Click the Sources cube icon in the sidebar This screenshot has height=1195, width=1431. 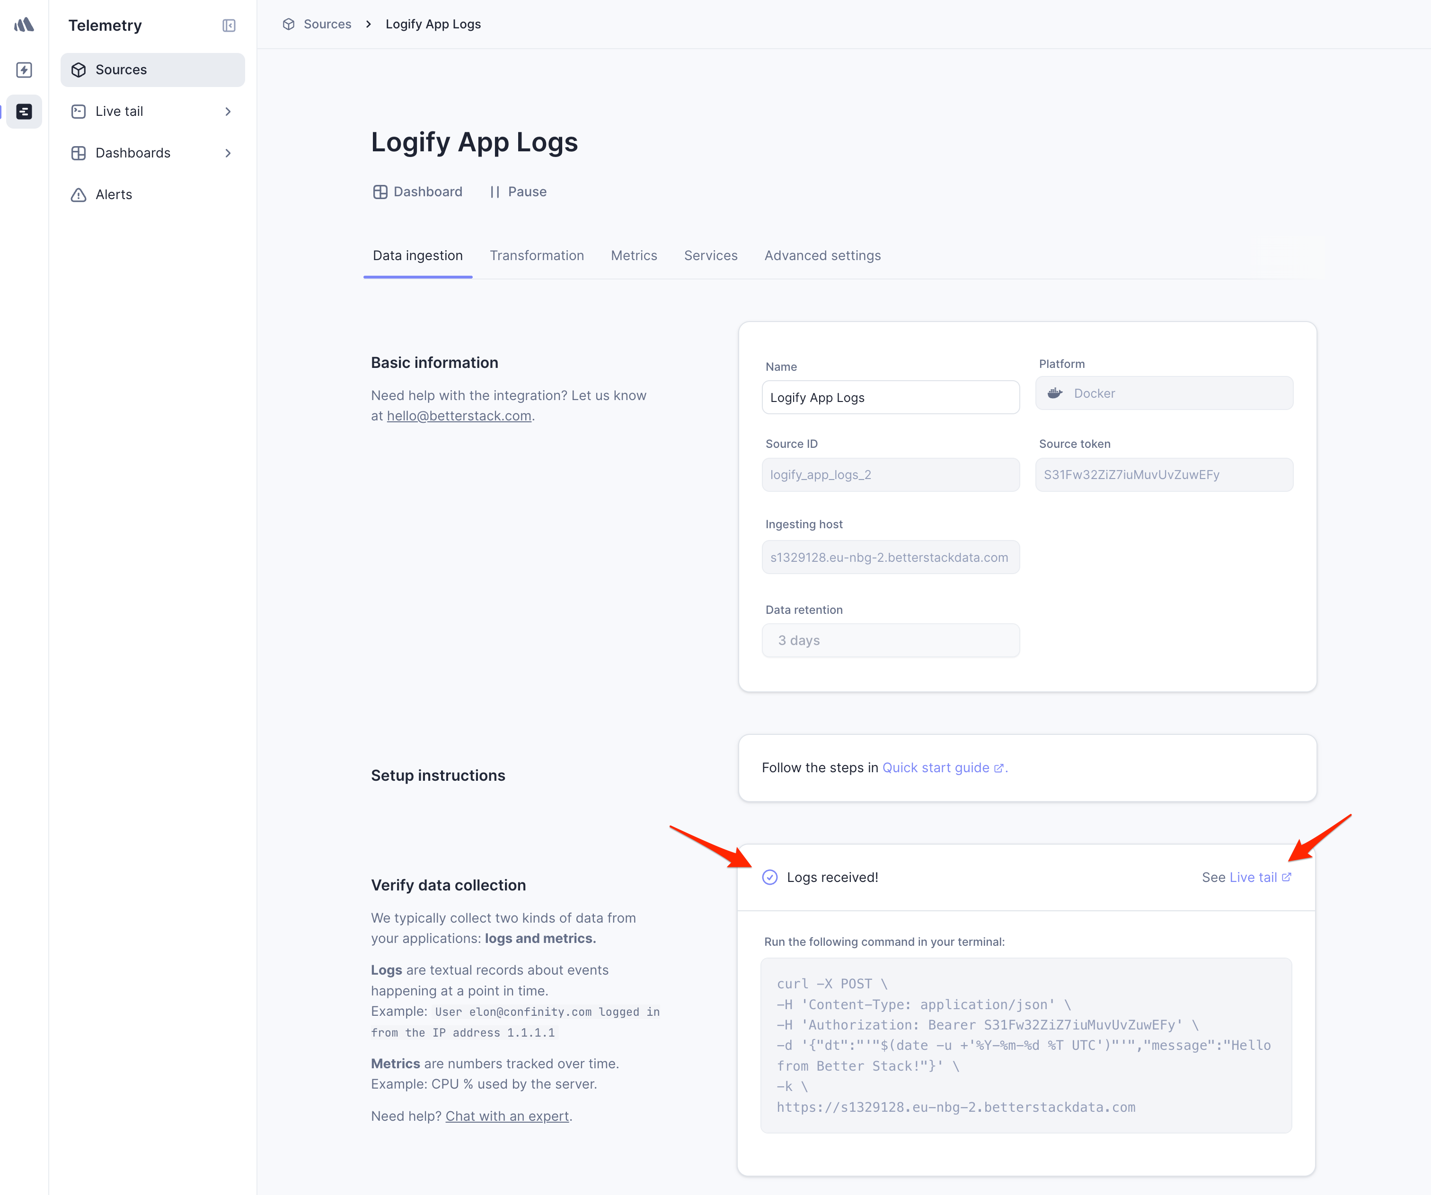pyautogui.click(x=79, y=70)
